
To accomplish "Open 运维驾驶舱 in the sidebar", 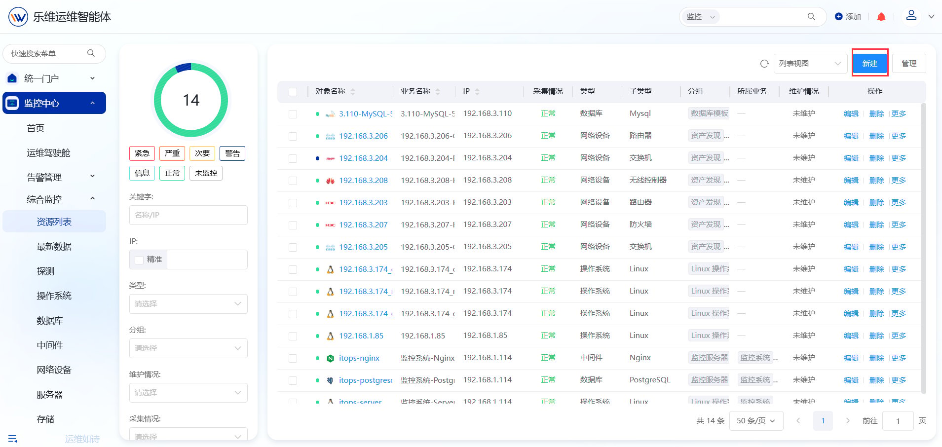I will coord(48,153).
